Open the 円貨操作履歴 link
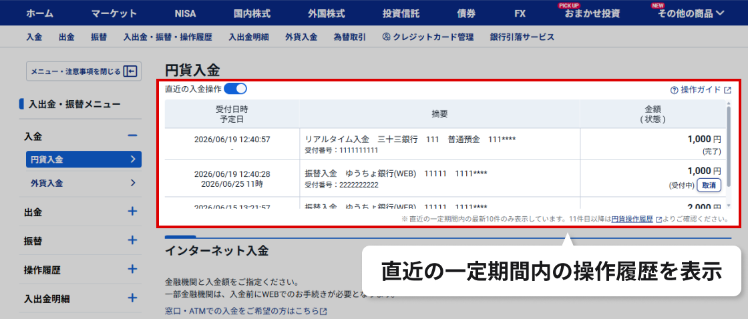Image resolution: width=748 pixels, height=319 pixels. point(632,220)
